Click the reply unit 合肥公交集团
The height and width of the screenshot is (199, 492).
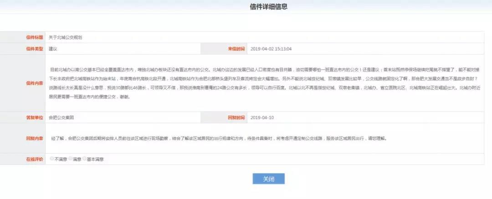click(x=61, y=117)
